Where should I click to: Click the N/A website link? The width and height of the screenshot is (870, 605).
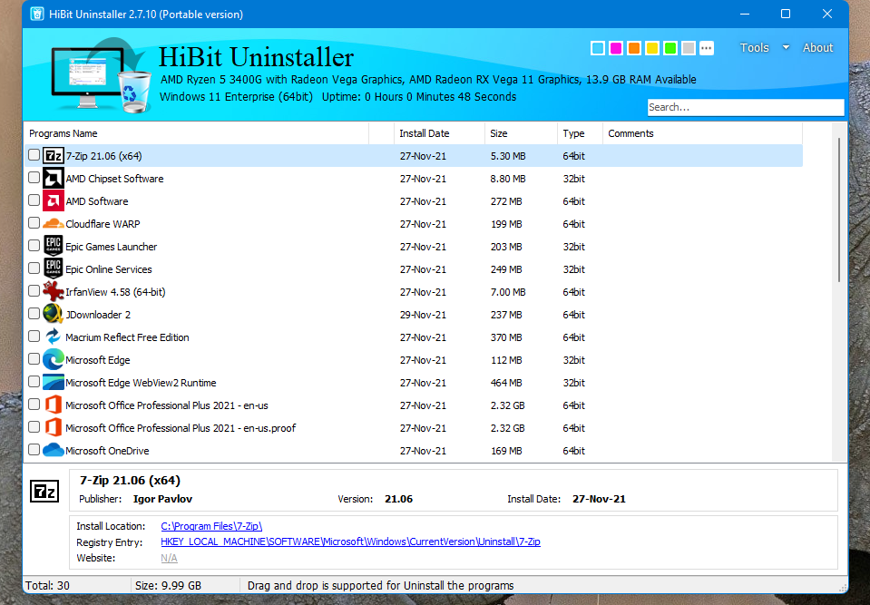tap(170, 558)
